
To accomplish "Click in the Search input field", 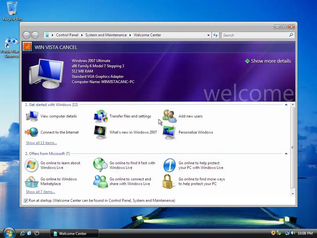I will [x=255, y=35].
